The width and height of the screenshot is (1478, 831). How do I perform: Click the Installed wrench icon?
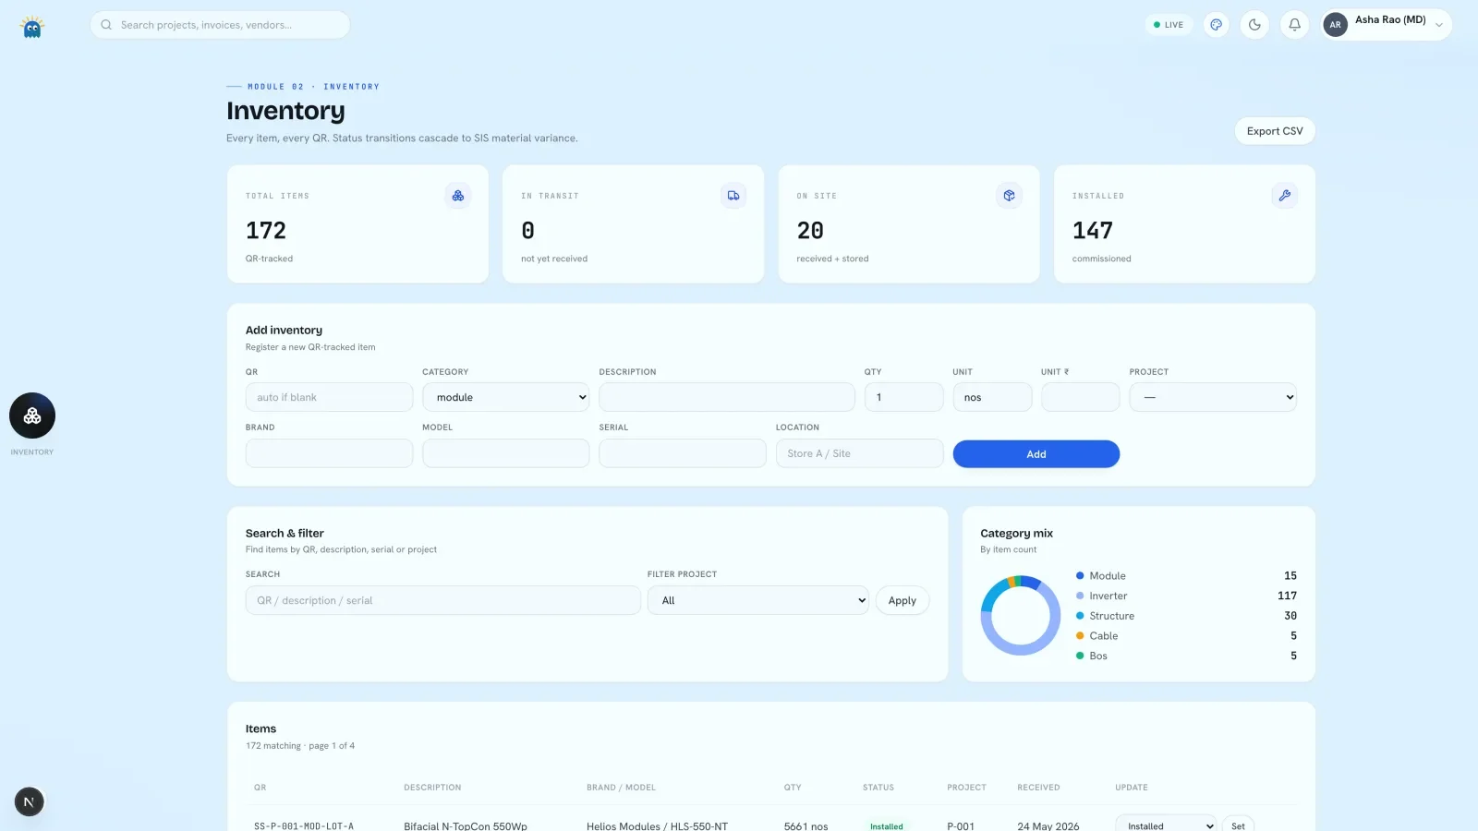pos(1284,196)
